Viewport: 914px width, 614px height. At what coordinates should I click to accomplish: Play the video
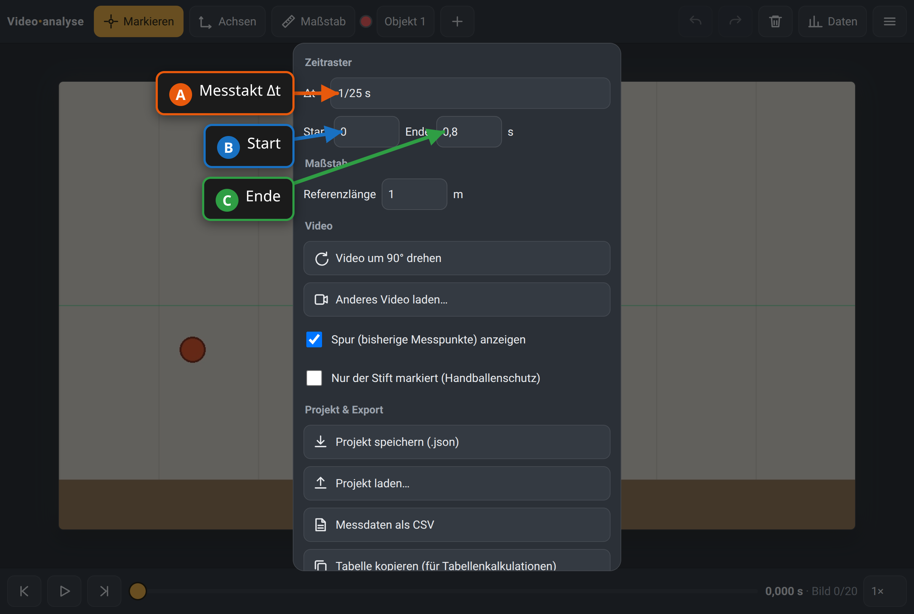tap(64, 591)
